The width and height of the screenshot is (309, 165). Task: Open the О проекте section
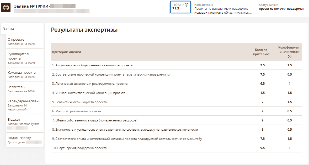16,40
